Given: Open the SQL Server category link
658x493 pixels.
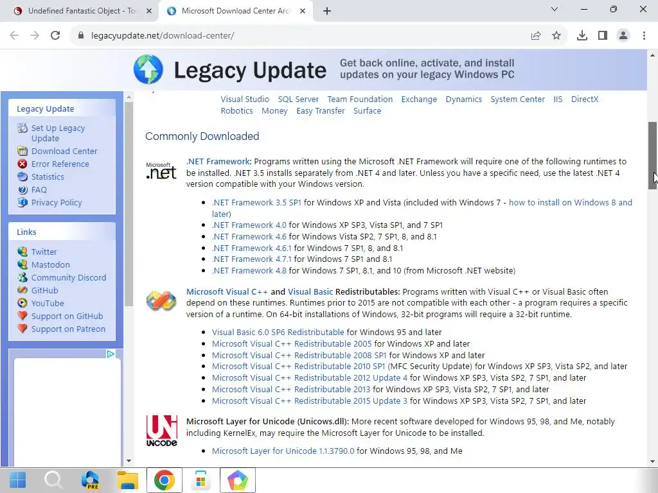Looking at the screenshot, I should pyautogui.click(x=298, y=99).
